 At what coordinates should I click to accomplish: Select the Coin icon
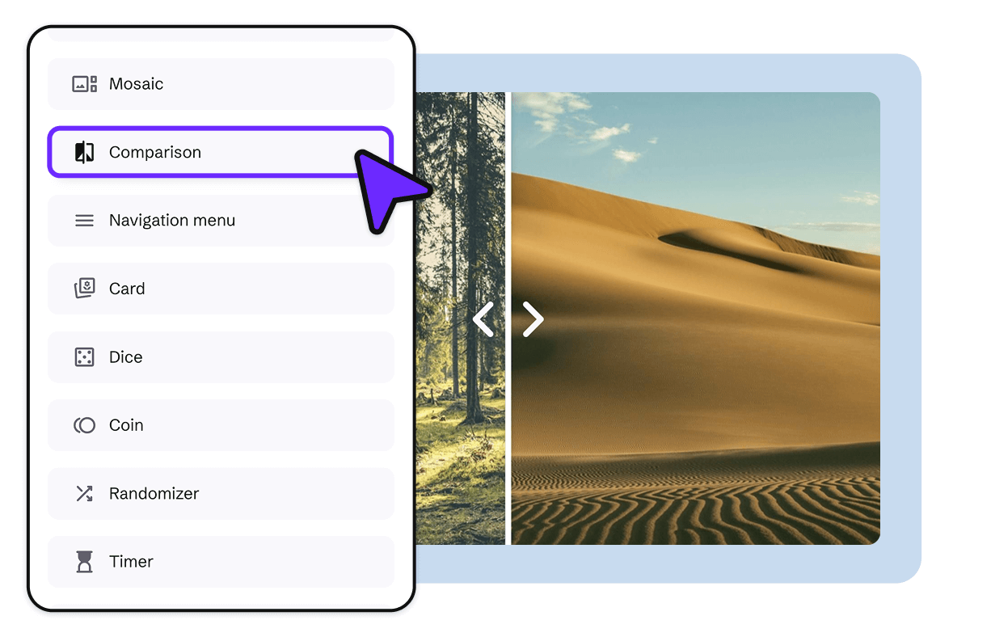click(x=84, y=425)
